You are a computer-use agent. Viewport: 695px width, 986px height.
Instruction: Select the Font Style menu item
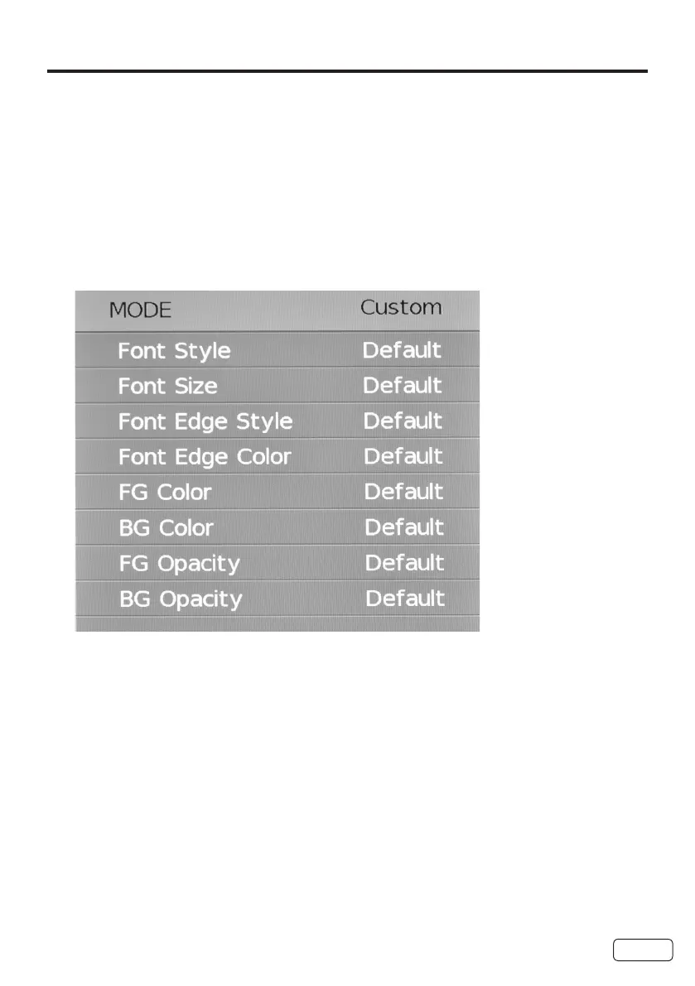[x=174, y=351]
